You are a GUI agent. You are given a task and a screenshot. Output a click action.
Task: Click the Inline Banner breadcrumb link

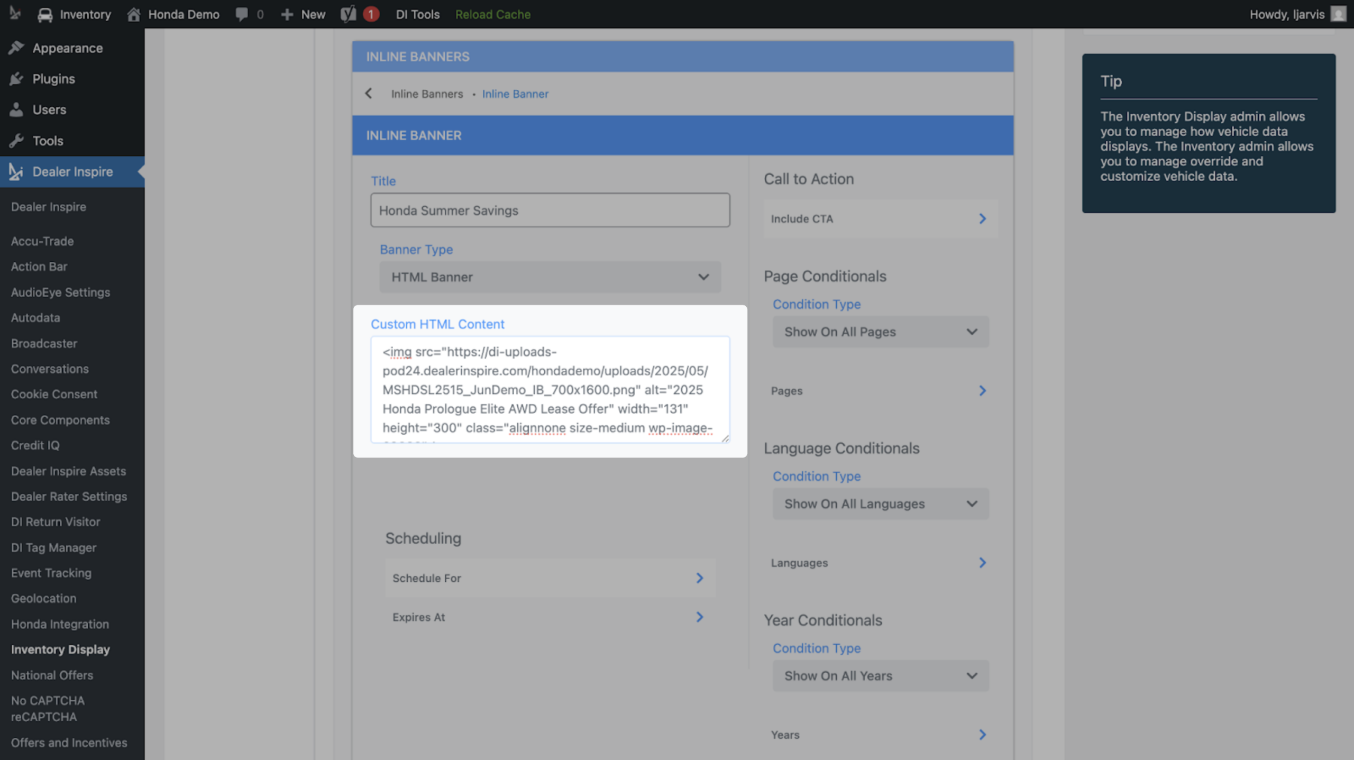click(x=515, y=94)
